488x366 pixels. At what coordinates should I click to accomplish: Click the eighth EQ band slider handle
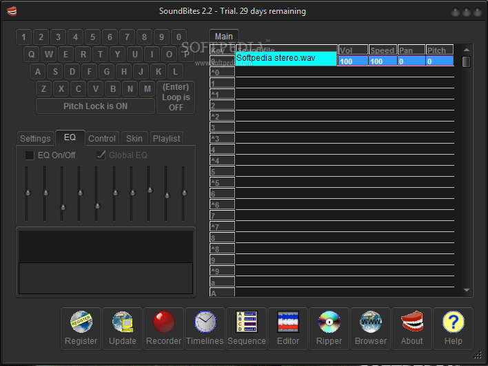(x=150, y=190)
